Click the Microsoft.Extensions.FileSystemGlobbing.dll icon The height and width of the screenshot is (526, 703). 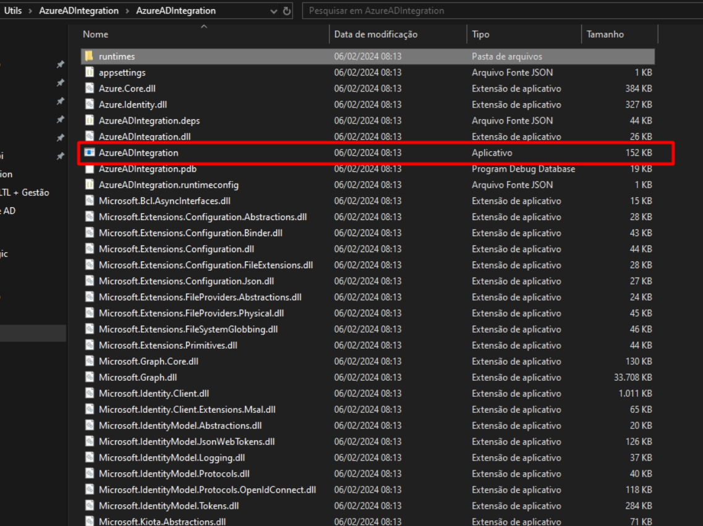pyautogui.click(x=90, y=329)
